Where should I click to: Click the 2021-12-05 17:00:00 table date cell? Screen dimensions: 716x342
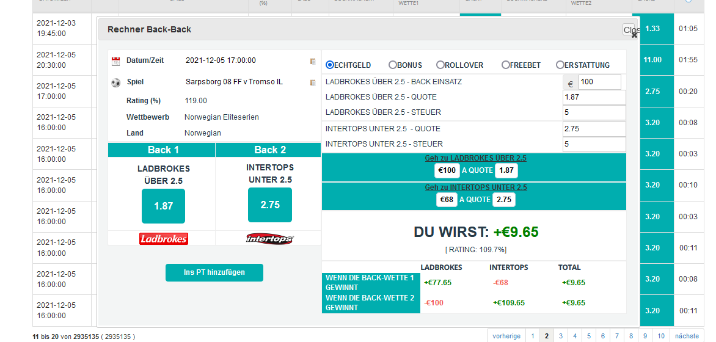pos(62,92)
